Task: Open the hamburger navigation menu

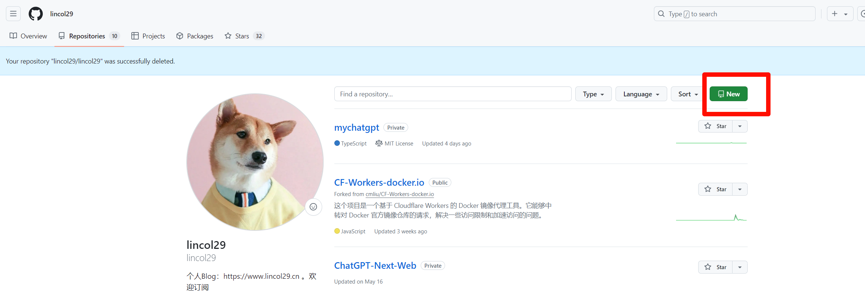Action: (x=13, y=14)
